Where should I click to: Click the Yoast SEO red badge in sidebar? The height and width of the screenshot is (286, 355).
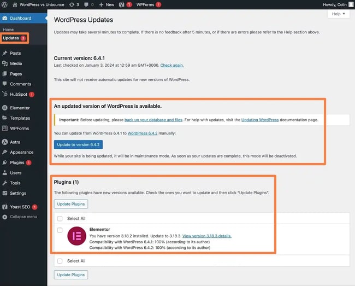tap(34, 207)
